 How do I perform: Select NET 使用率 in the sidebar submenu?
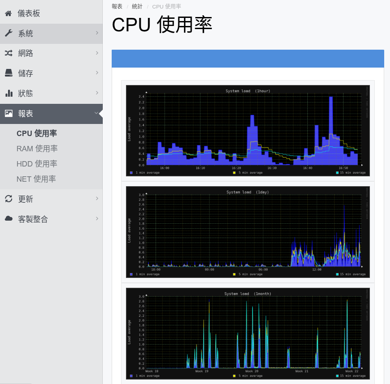36,179
